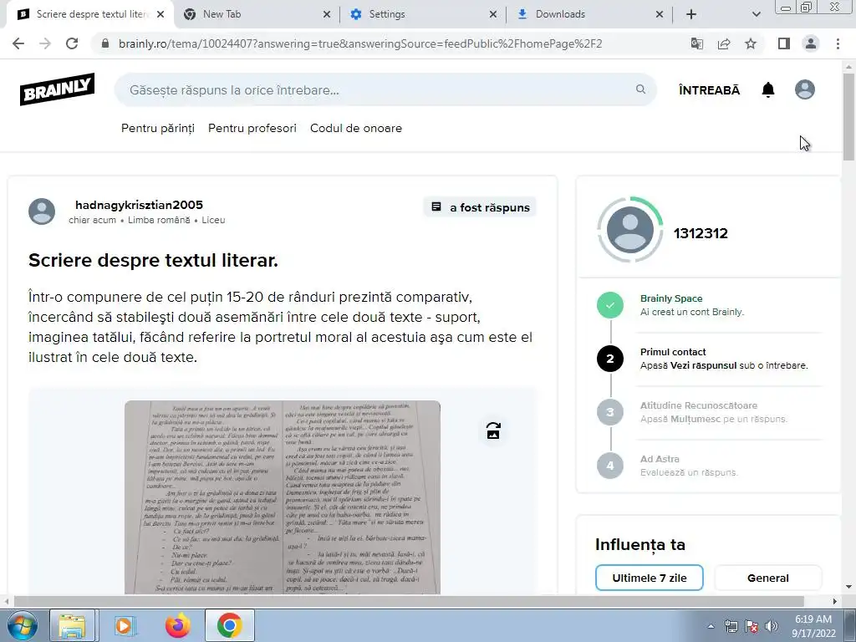Bookmark this page with star
Viewport: 856px width, 642px height.
click(x=751, y=43)
